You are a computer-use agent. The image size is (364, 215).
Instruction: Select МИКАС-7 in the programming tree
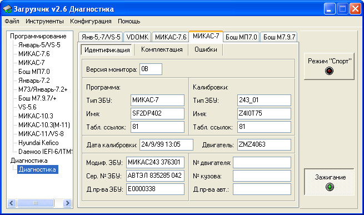(x=32, y=63)
